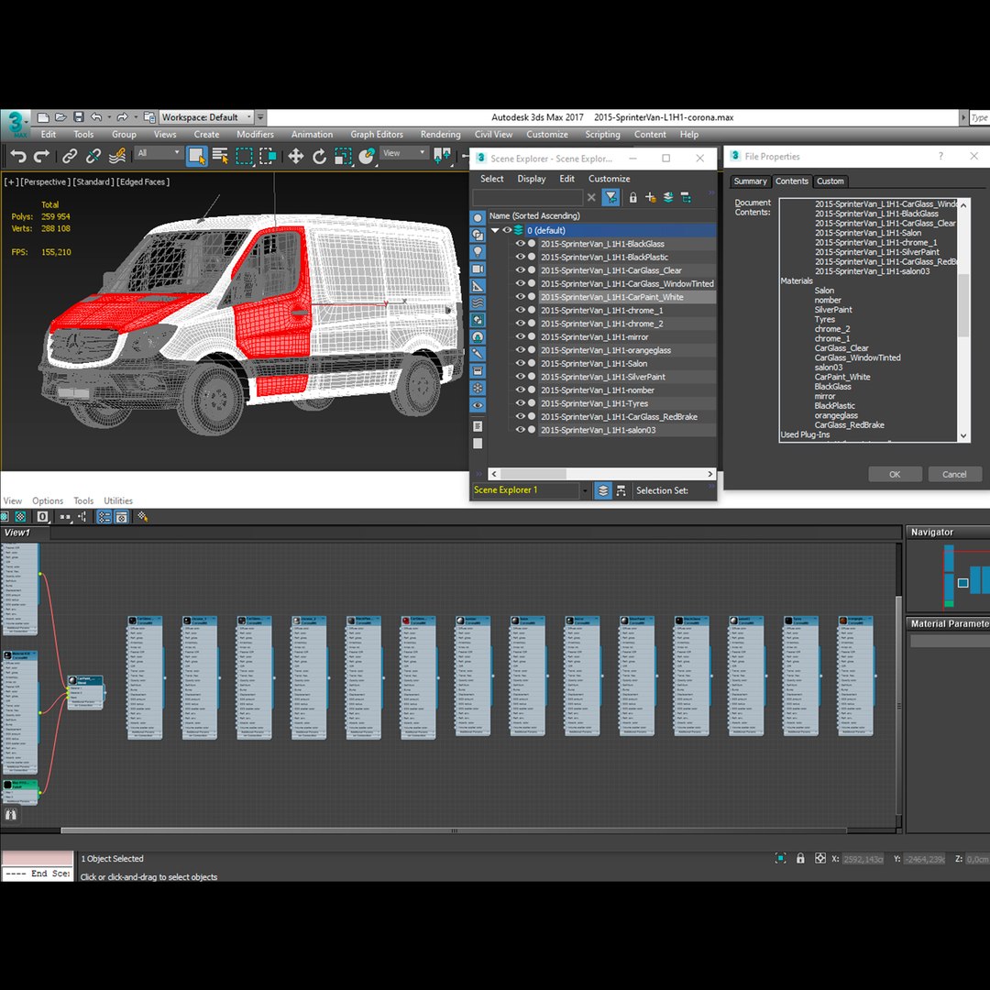Toggle Display Cameras filter icon
990x990 pixels.
pyautogui.click(x=478, y=269)
